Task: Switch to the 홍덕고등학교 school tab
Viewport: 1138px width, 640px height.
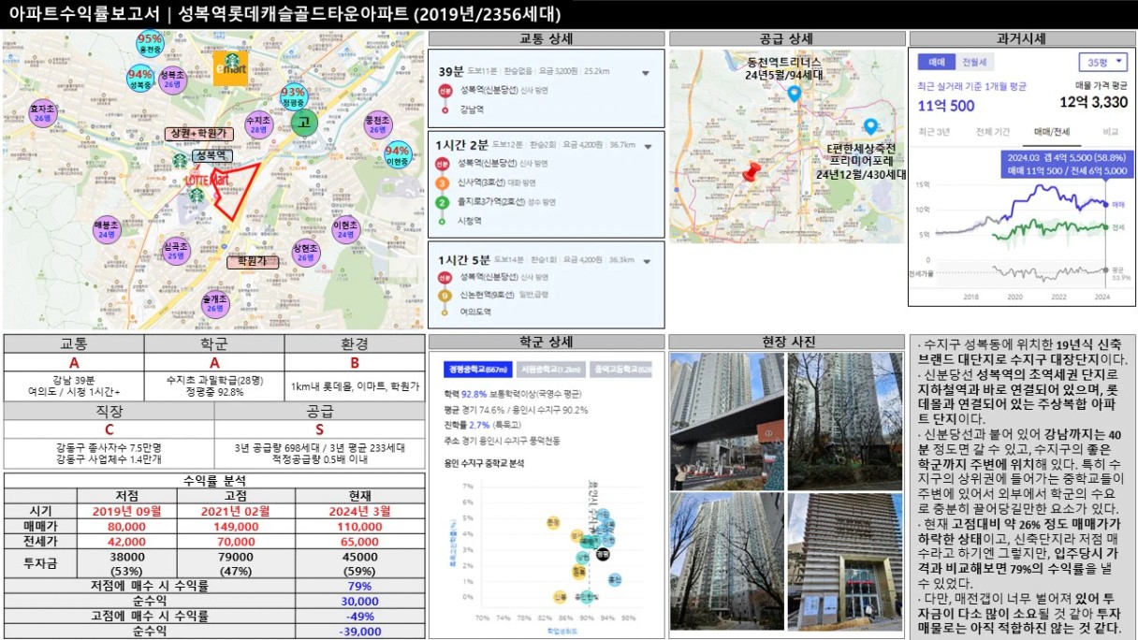Action: tap(621, 370)
